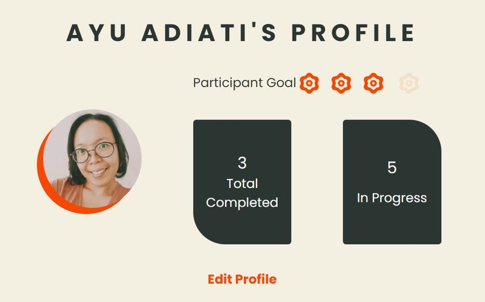
Task: Click the word Total in the dark card
Action: 242,183
